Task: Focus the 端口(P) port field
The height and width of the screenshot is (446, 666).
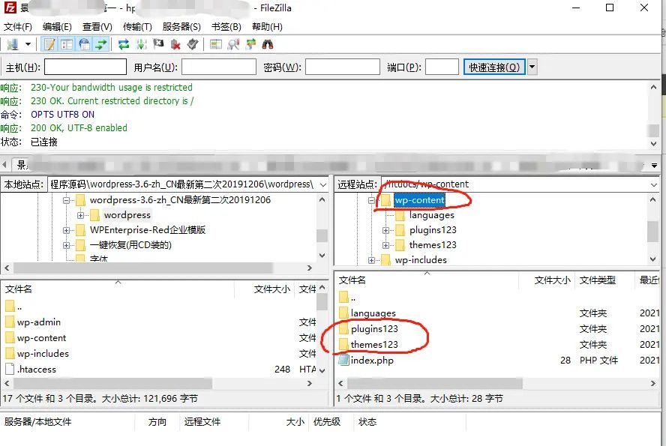Action: 442,67
